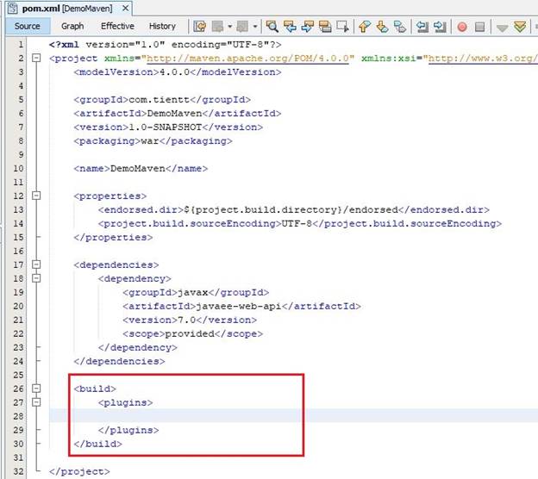Click the version 7.0 line
Image resolution: width=538 pixels, height=479 pixels.
coord(190,320)
